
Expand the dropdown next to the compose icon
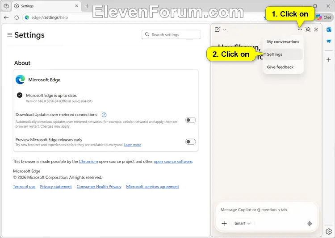click(225, 30)
